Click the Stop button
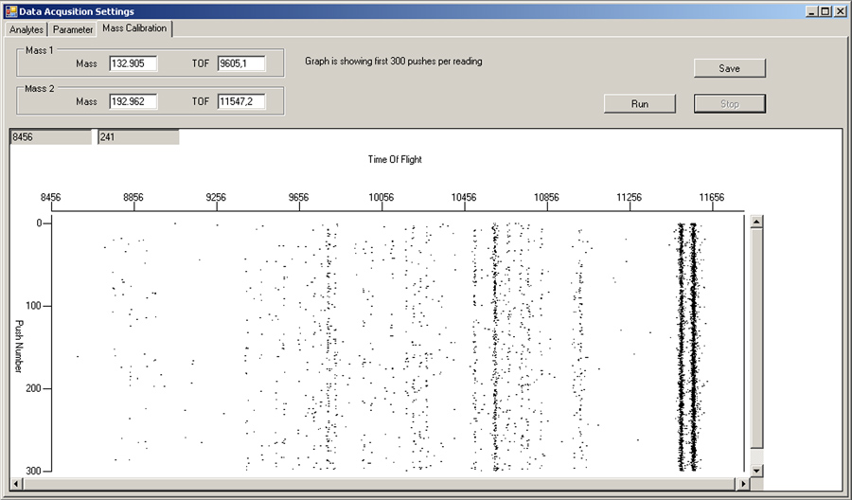The height and width of the screenshot is (500, 852). pyautogui.click(x=729, y=103)
